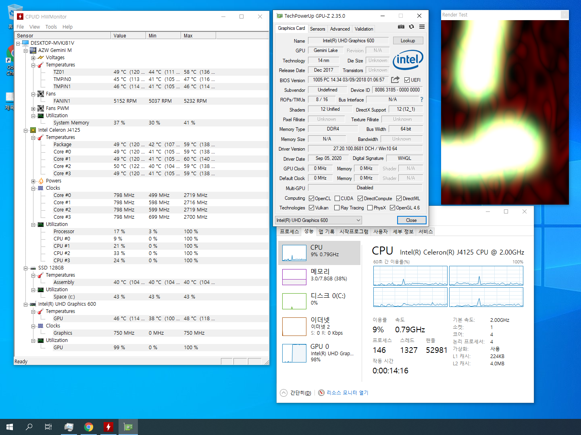Open HWMonitor Help menu

tap(67, 27)
